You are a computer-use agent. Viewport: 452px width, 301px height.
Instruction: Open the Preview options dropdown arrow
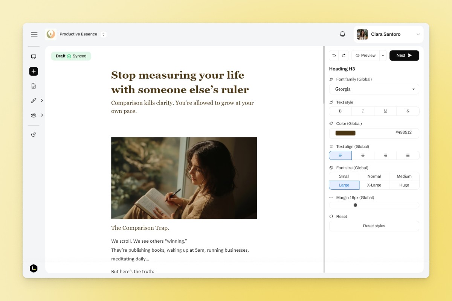(383, 56)
